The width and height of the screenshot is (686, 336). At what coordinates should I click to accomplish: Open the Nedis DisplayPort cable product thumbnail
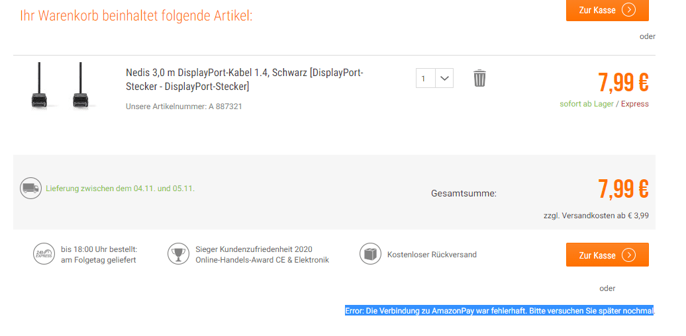tap(60, 85)
